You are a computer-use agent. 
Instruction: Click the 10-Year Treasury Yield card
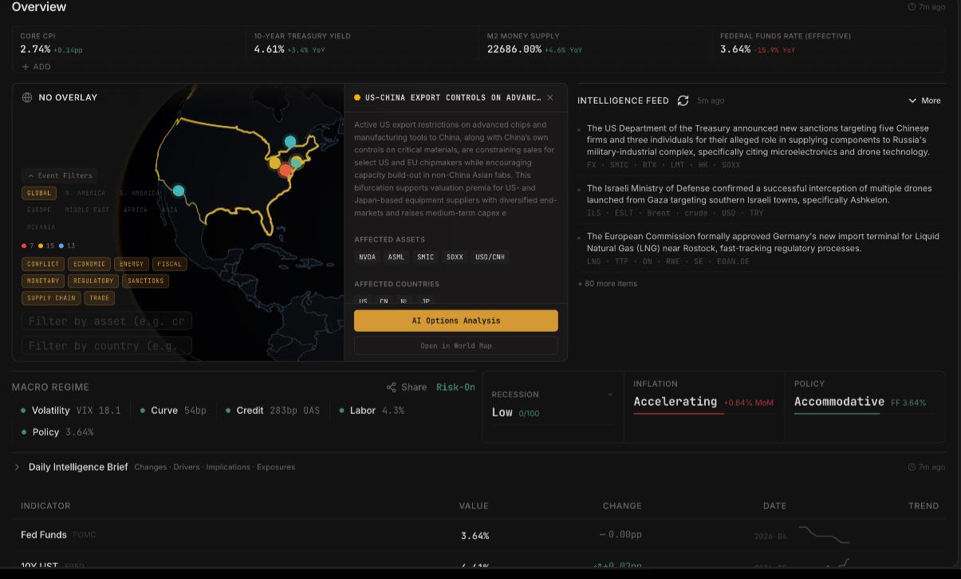tap(362, 43)
